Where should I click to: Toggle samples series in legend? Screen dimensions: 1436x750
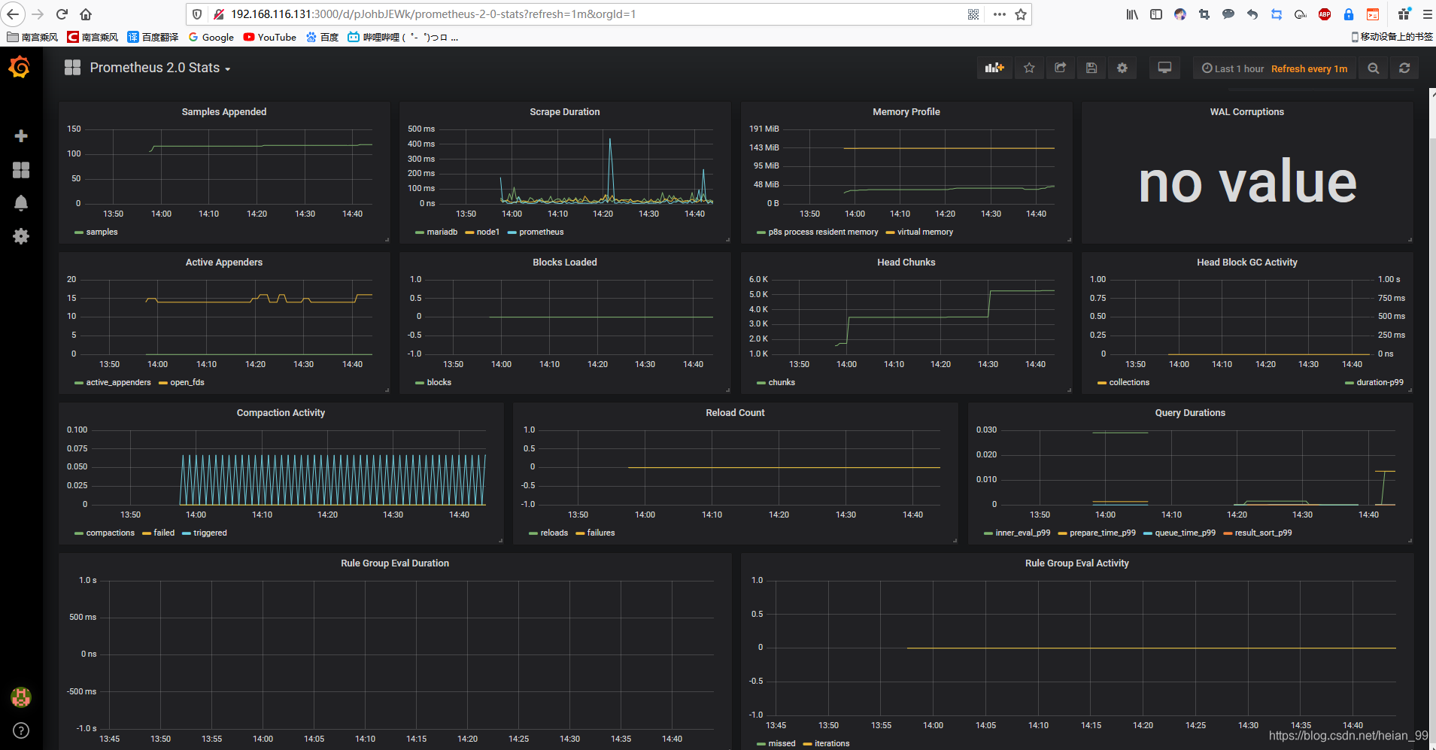[x=102, y=232]
